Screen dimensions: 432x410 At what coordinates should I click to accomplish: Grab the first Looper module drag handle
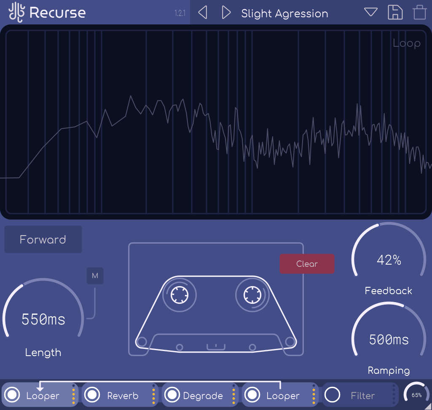coord(74,394)
